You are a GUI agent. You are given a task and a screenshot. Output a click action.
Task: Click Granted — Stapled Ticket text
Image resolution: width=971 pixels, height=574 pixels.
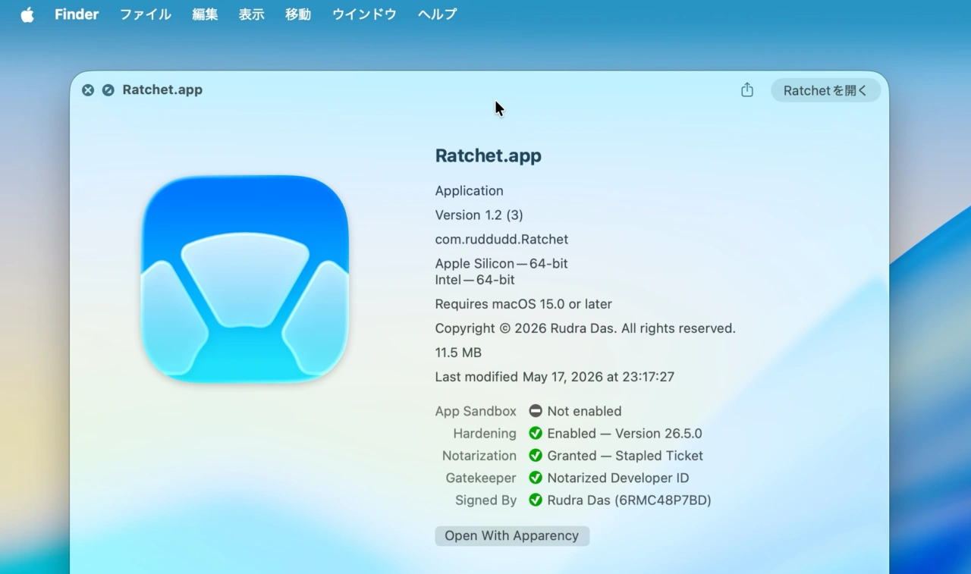pos(625,456)
